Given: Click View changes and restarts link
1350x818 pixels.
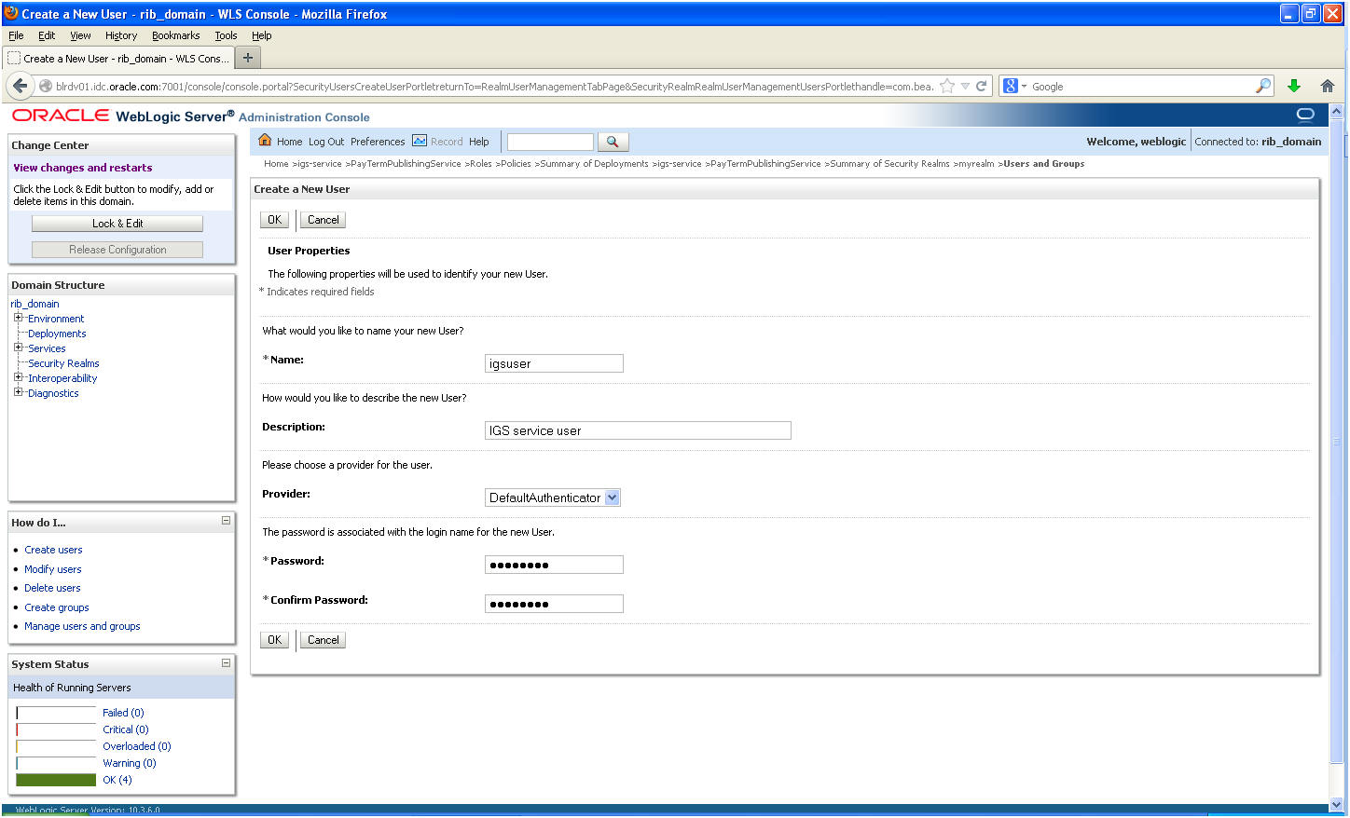Looking at the screenshot, I should (x=83, y=168).
